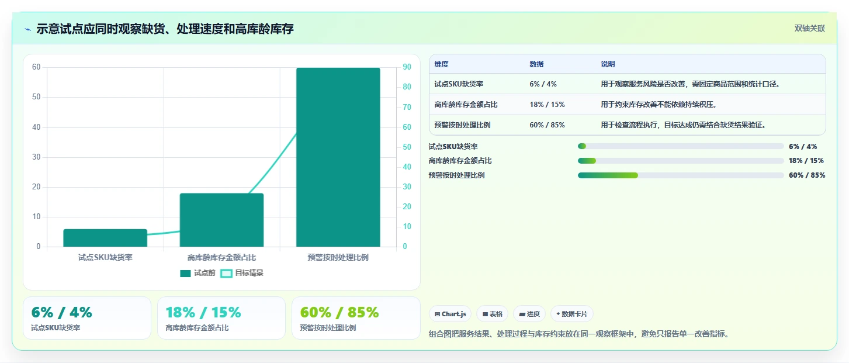Open the 18% / 15% data card

tap(221, 318)
